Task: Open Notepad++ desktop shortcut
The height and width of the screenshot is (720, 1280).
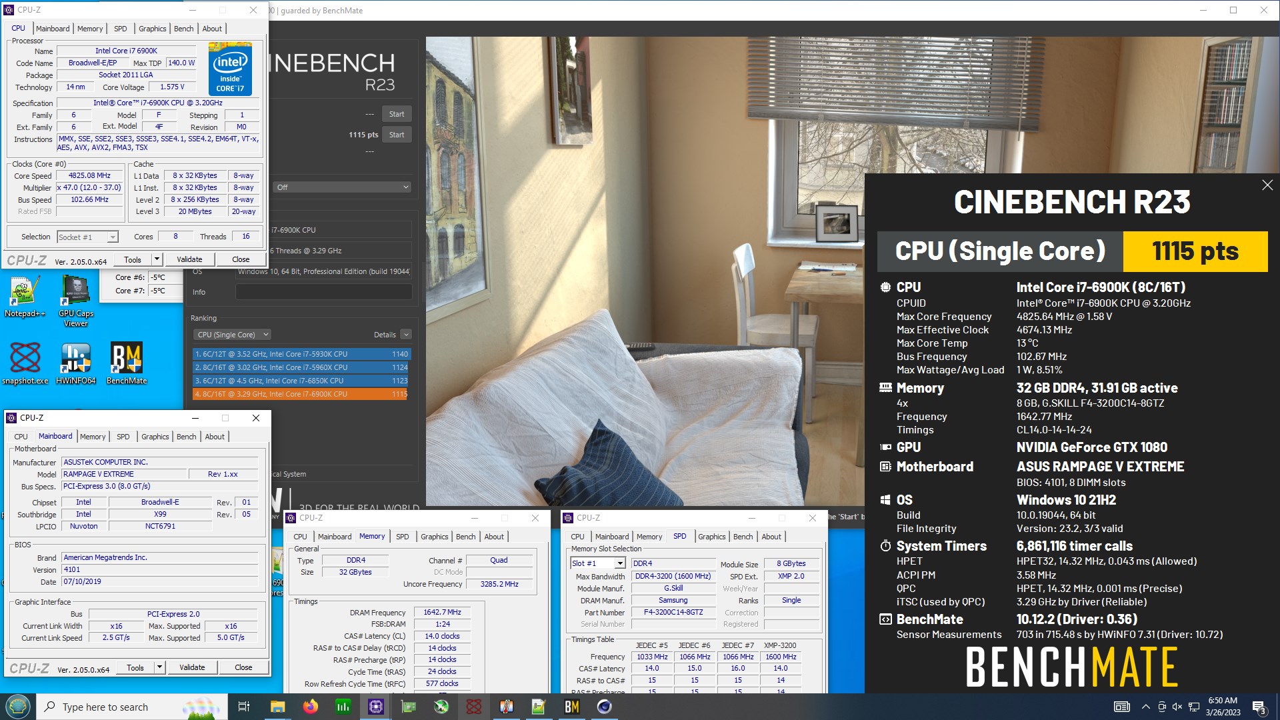Action: [x=25, y=297]
